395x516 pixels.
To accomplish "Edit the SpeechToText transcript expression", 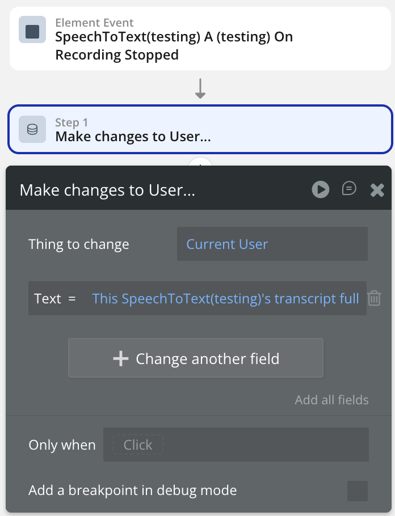I will [x=225, y=298].
